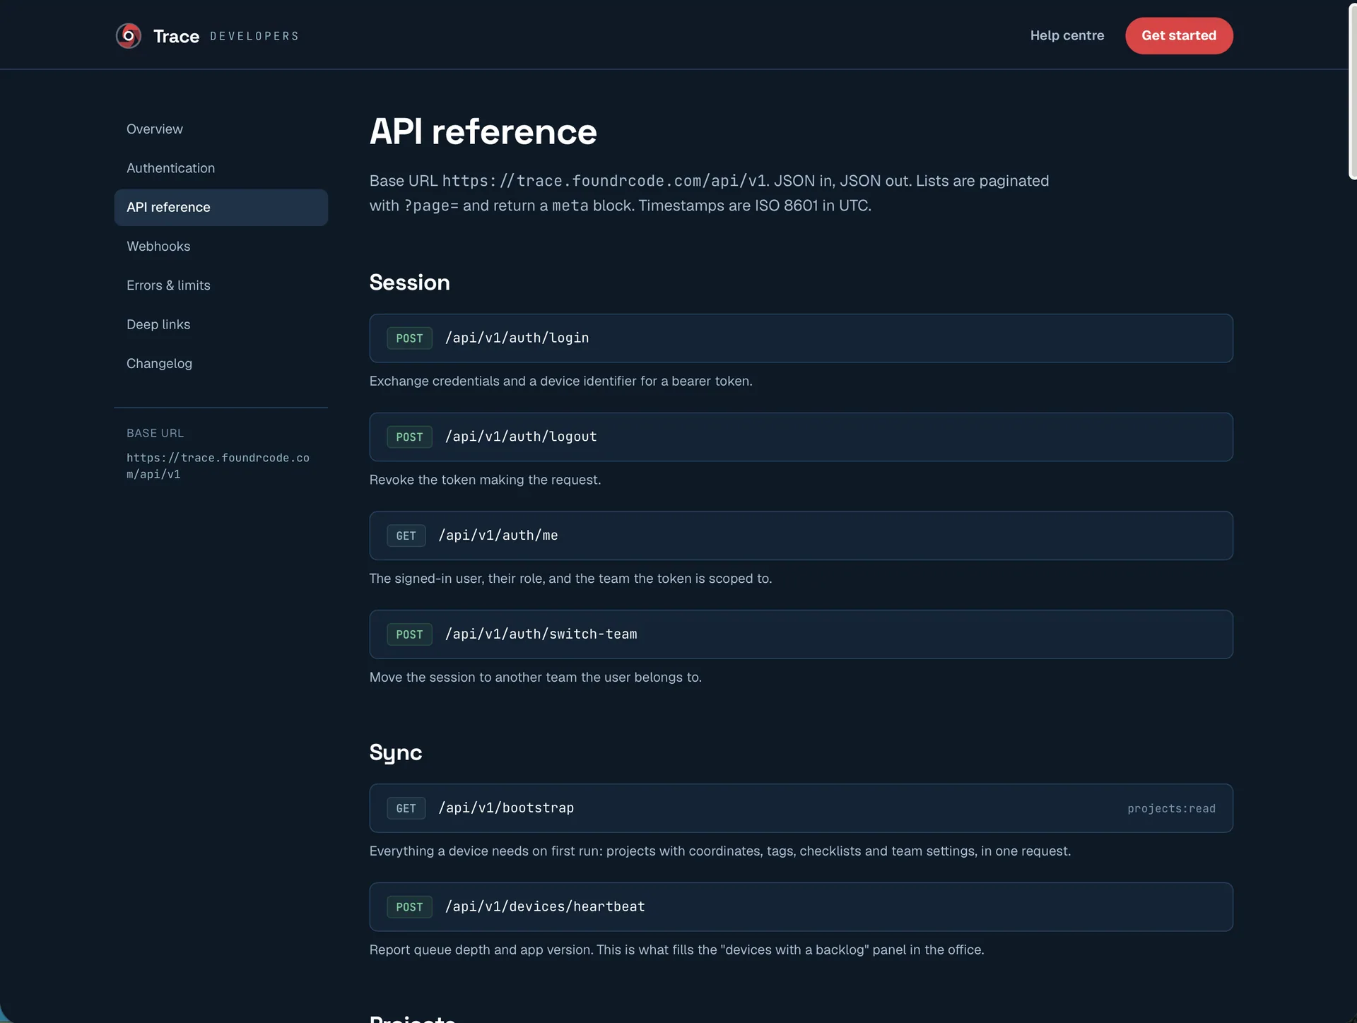The height and width of the screenshot is (1023, 1357).
Task: Select API reference sidebar item
Action: tap(221, 207)
